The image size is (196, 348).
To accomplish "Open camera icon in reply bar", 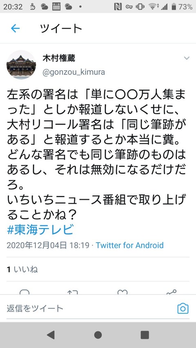I will [x=183, y=308].
